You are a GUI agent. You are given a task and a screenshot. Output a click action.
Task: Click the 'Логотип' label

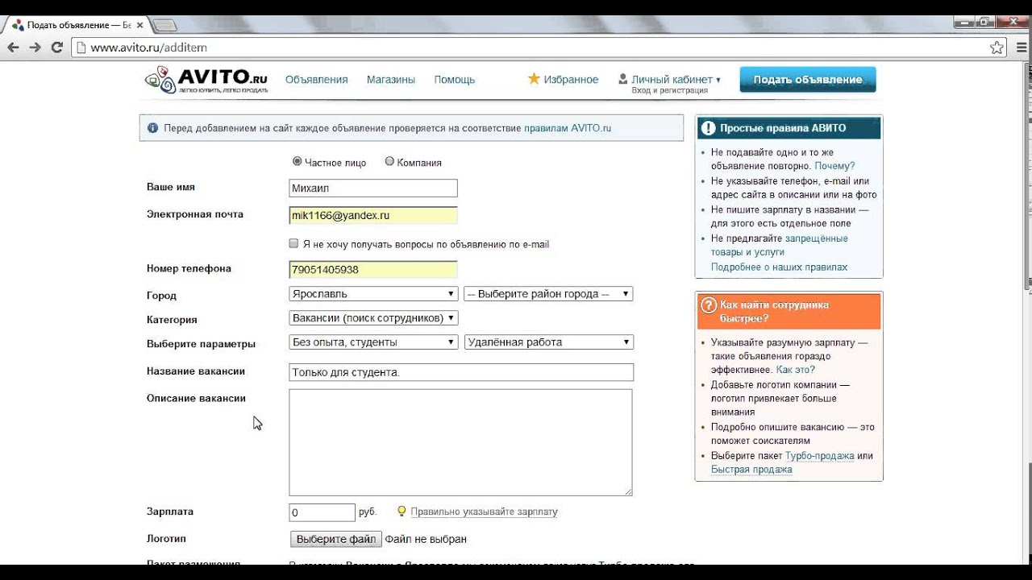[x=166, y=538]
